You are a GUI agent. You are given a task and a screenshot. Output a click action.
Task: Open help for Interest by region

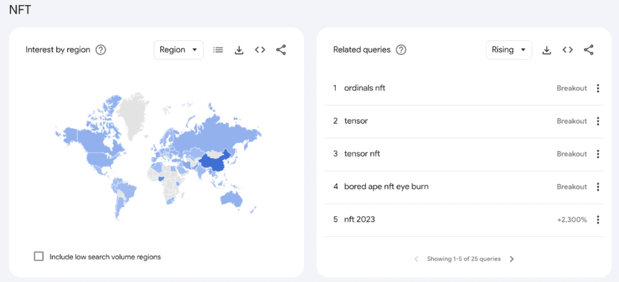point(101,50)
